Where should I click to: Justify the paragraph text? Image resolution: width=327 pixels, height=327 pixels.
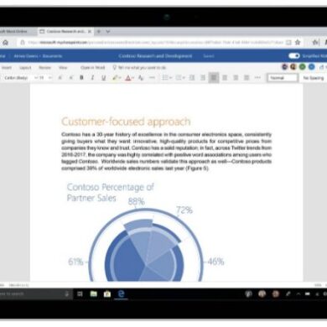[x=247, y=78]
